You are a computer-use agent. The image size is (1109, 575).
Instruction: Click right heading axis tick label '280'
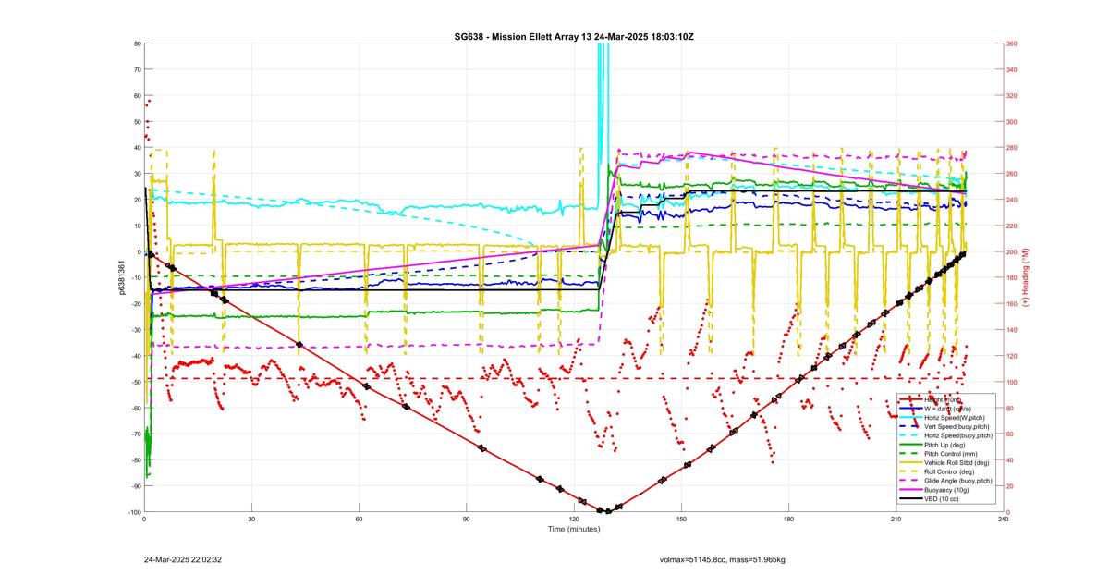1013,148
